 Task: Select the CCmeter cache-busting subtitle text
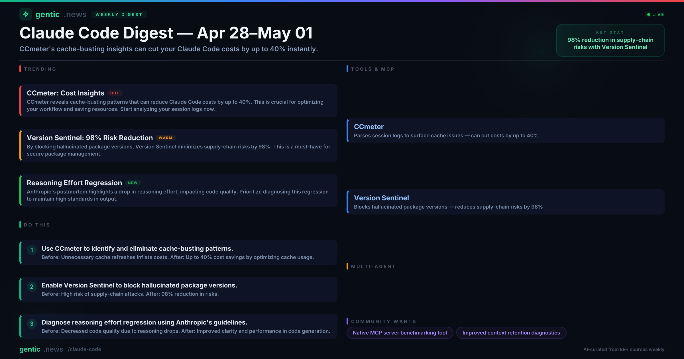coord(168,49)
